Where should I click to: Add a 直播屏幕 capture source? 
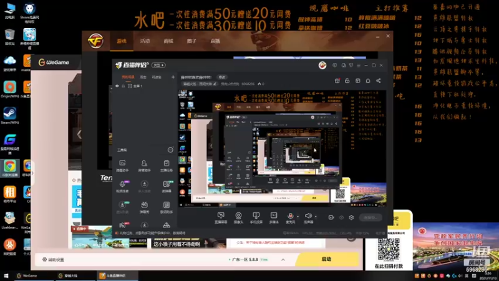[221, 218]
